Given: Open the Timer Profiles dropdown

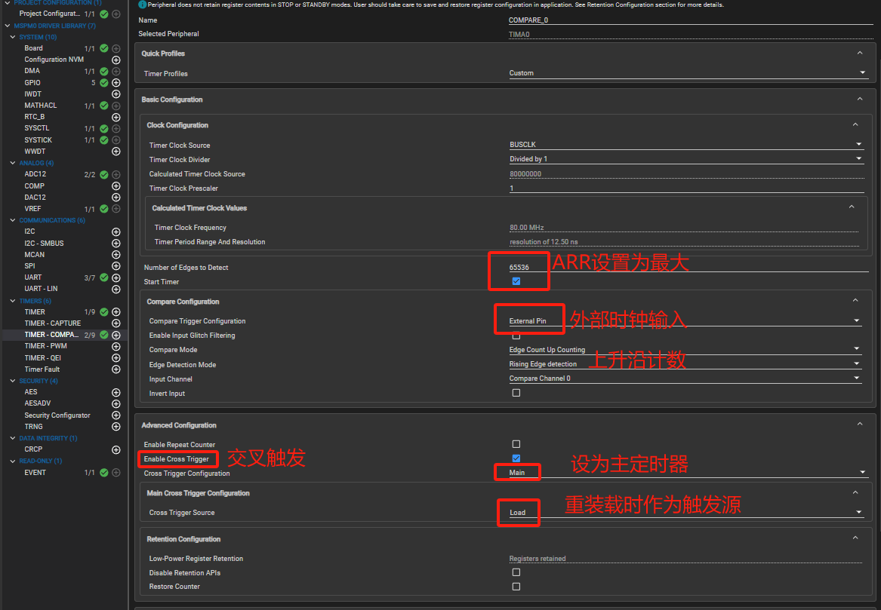Looking at the screenshot, I should point(688,73).
